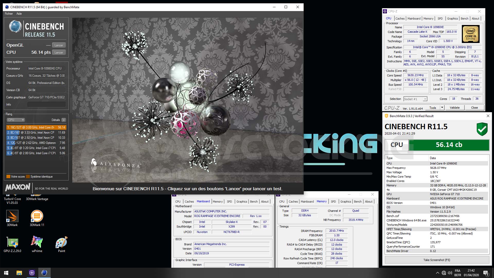Click the Aixsponza rendered scene image
This screenshot has height=278, width=494.
click(x=187, y=100)
